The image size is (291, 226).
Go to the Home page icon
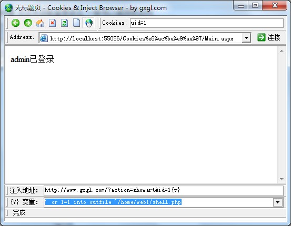pos(40,23)
